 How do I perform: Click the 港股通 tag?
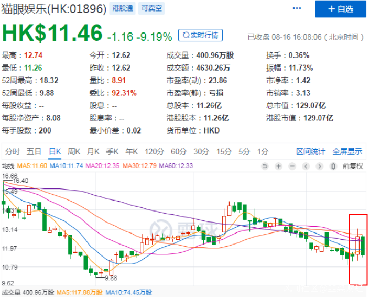point(122,8)
